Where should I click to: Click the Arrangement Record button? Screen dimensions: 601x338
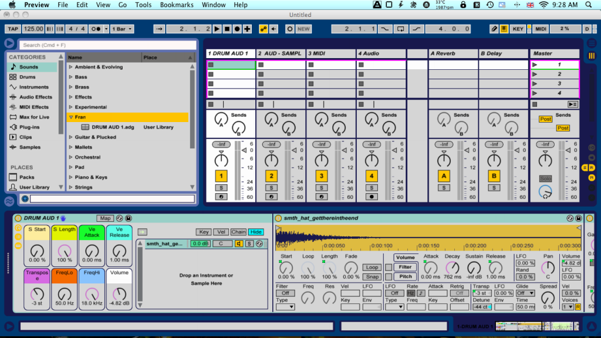coord(237,29)
